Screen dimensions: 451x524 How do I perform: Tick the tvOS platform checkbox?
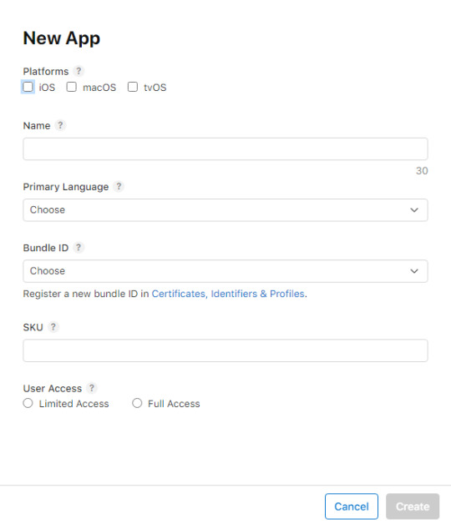click(x=133, y=87)
